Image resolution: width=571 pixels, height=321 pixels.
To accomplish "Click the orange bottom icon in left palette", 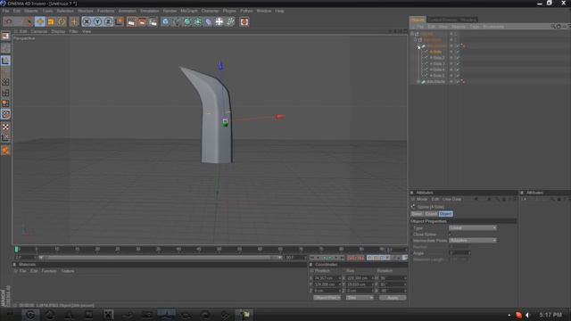I will click(5, 151).
